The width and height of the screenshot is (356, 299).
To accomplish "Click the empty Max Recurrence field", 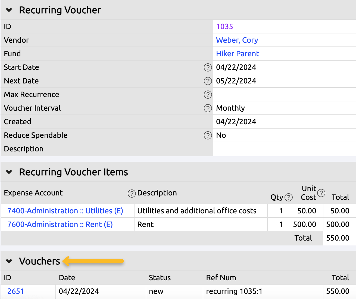I will pyautogui.click(x=284, y=94).
